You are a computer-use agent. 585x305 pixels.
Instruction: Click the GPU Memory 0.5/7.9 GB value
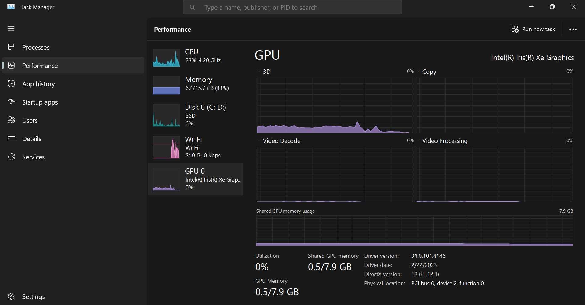(x=277, y=292)
